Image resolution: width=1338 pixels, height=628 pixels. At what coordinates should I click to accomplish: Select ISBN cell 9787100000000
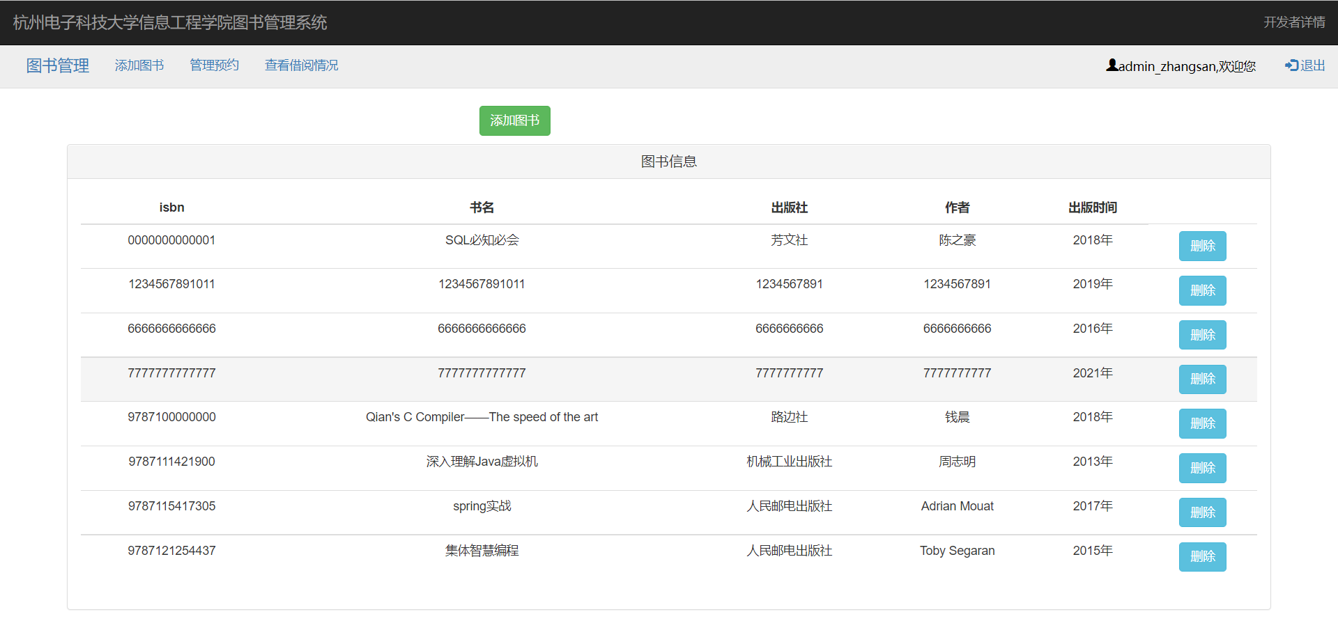(171, 417)
